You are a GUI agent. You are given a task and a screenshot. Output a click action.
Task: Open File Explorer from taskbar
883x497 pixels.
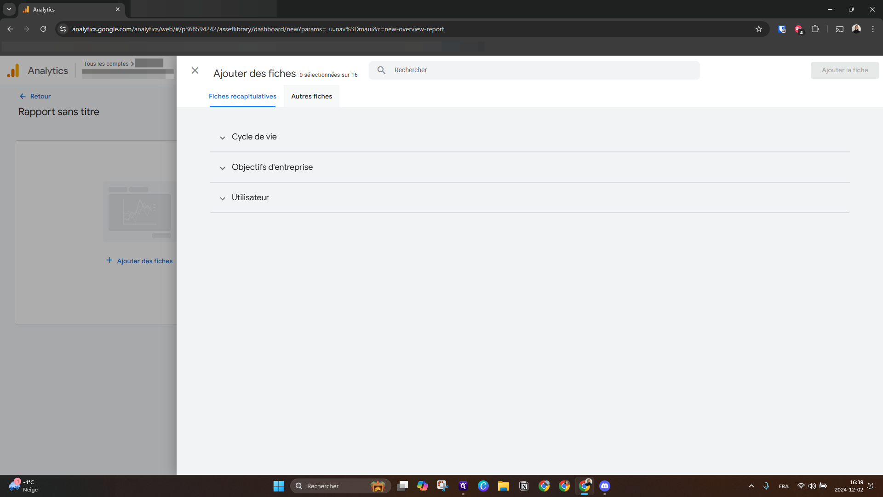tap(504, 486)
